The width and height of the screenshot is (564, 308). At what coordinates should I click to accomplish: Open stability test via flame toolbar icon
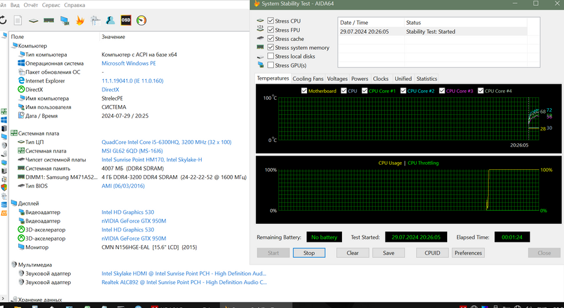point(80,21)
